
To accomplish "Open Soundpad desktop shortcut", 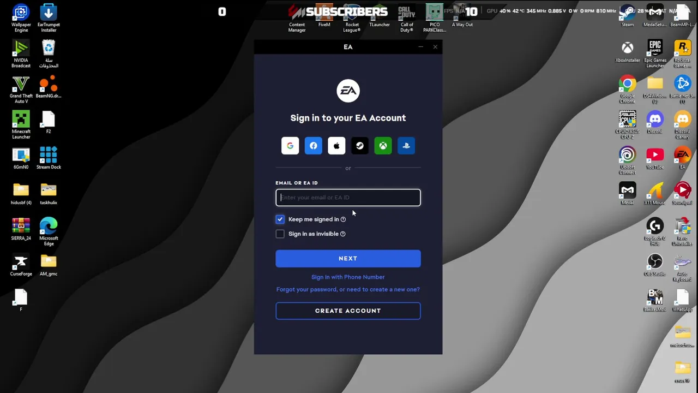I will pos(683,193).
